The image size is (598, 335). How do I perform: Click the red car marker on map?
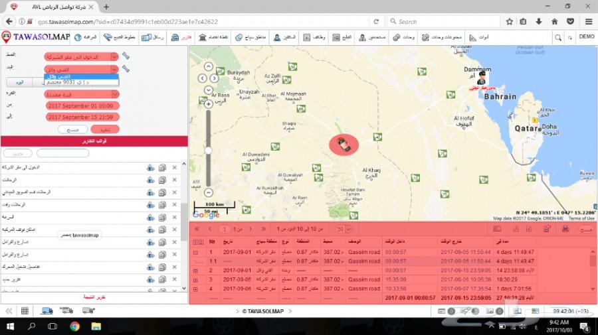344,145
